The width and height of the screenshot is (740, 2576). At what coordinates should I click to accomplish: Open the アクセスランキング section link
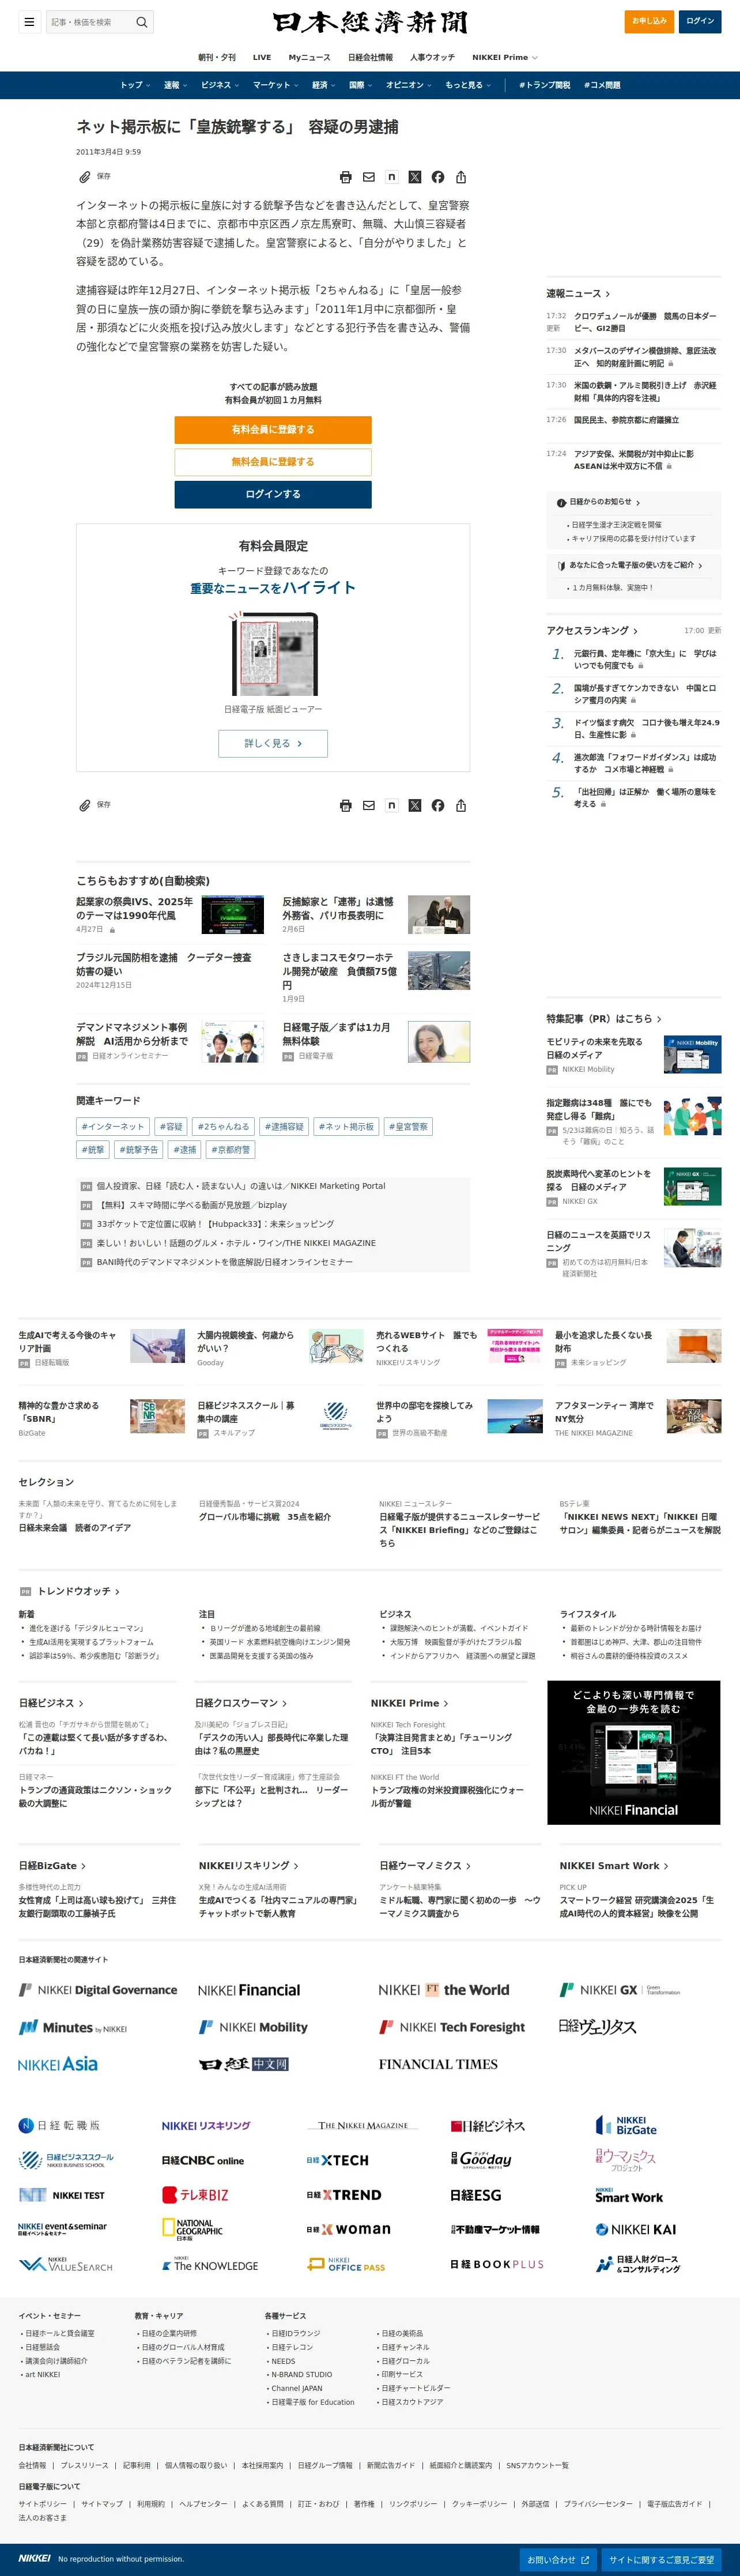pos(592,630)
